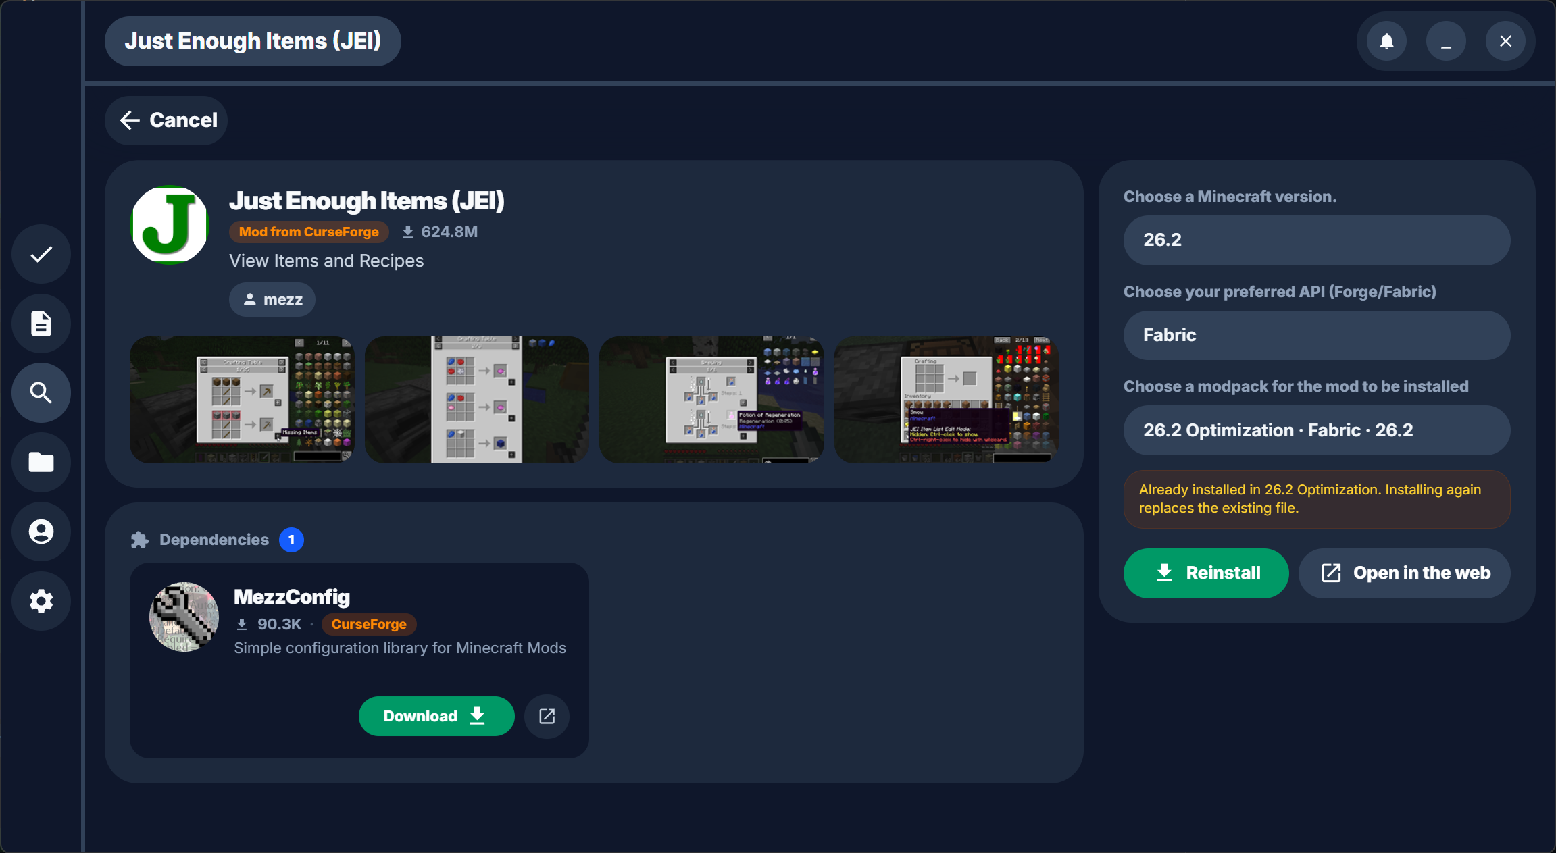
Task: Click the Choose a Minecraft version label
Action: 1230,197
